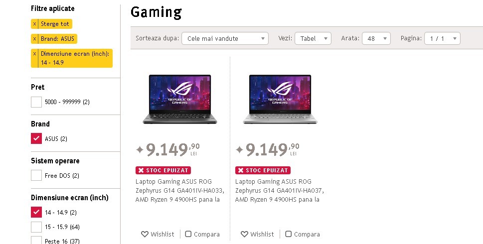
Task: Open Zephyrus G14 GA401IV-HA037 product link
Action: (x=280, y=190)
